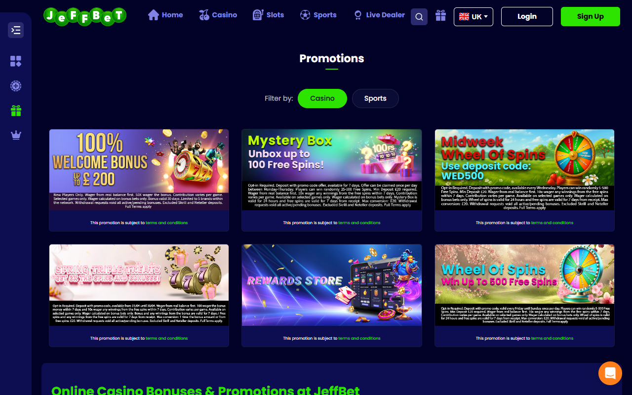Click the gift icon in header
Screen dimensions: 632x395
(441, 16)
